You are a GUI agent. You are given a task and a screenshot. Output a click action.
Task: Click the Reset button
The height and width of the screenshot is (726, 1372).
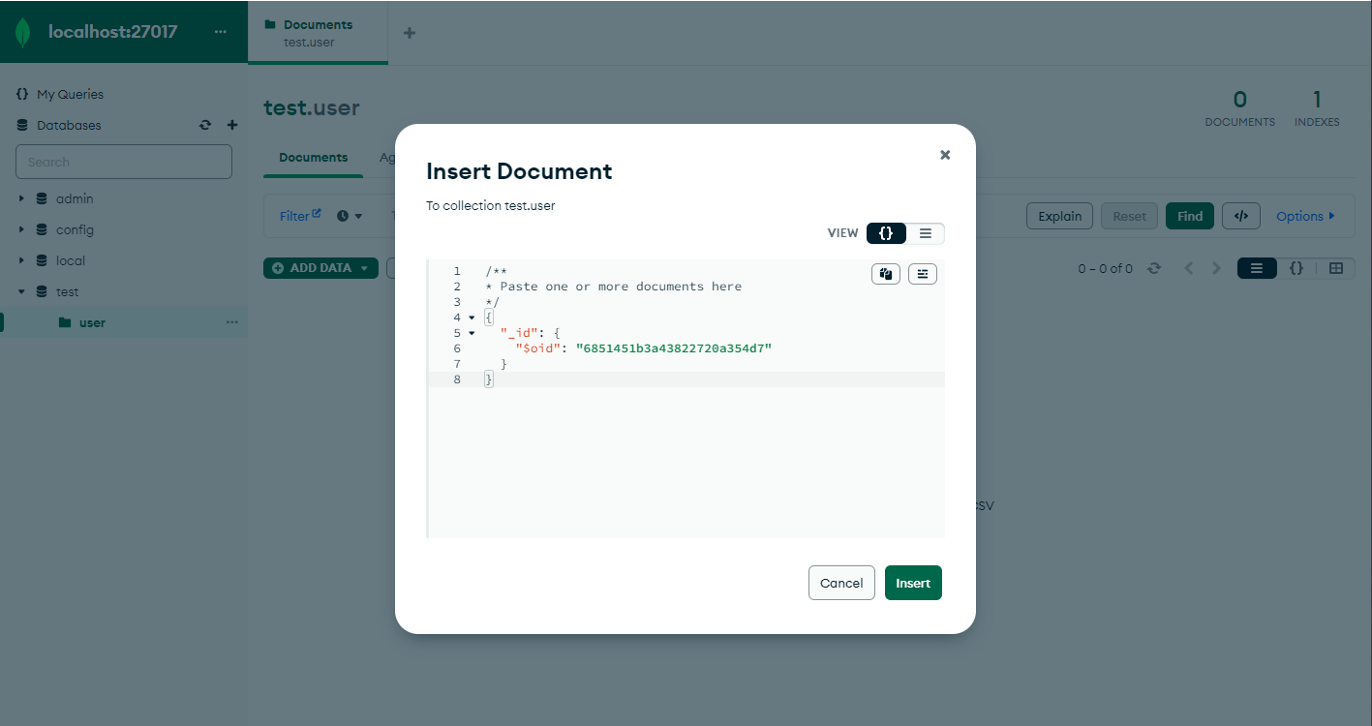click(1129, 216)
